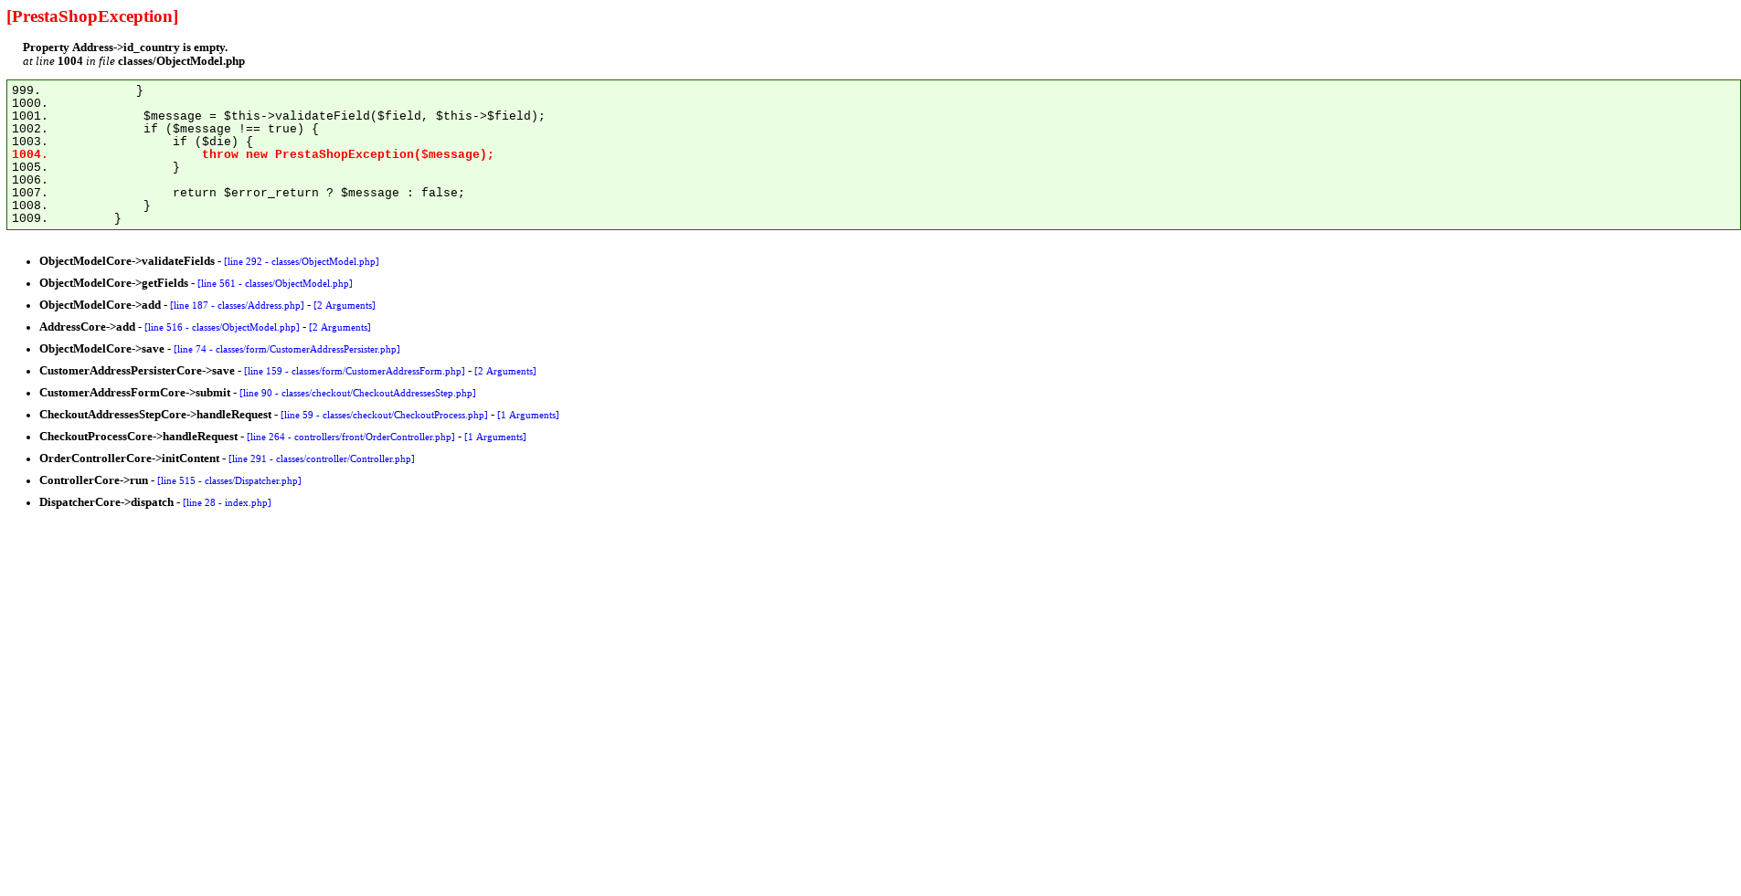This screenshot has width=1741, height=896.
Task: Show arguments for the ObjectModelCore->add call
Action: [345, 306]
